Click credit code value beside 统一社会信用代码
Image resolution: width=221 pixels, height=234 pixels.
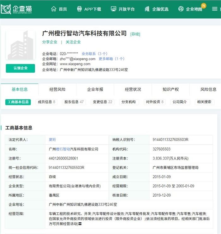tap(67, 168)
